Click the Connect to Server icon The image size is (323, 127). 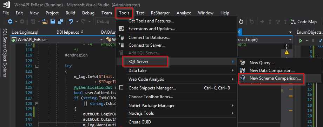121,45
